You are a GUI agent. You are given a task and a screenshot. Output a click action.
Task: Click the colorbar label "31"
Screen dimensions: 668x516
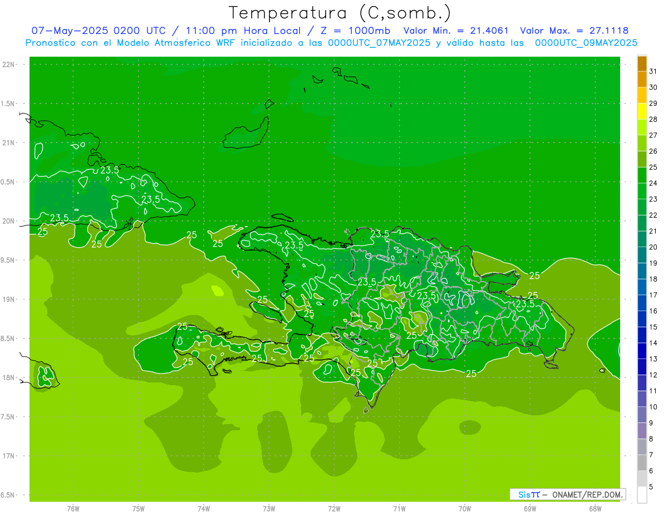[x=654, y=71]
